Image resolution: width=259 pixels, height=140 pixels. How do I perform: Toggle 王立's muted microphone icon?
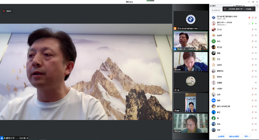pos(252,59)
